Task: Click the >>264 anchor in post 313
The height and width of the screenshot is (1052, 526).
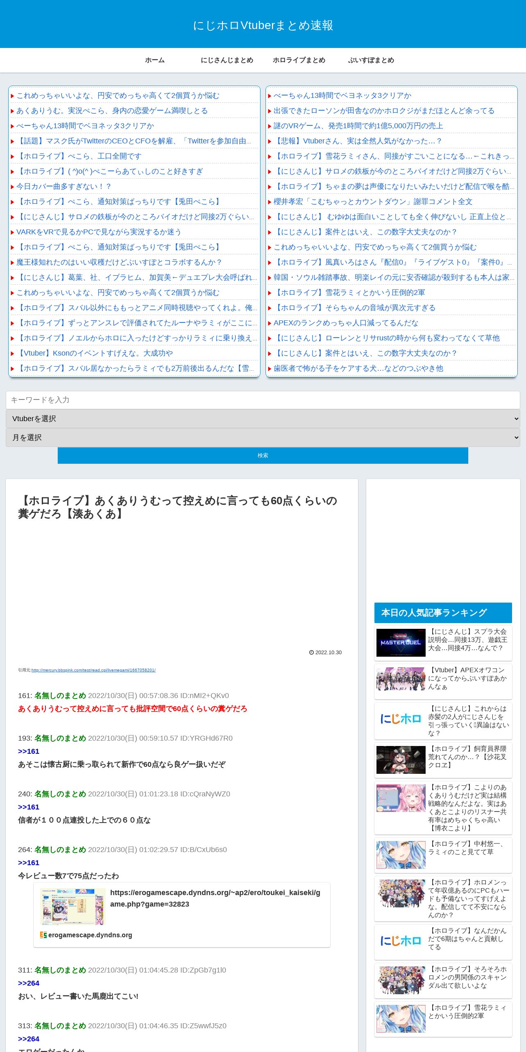Action: click(29, 1039)
